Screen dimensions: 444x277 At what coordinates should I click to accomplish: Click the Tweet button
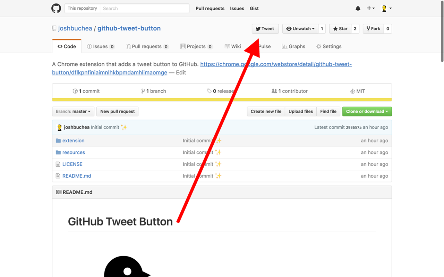point(265,29)
